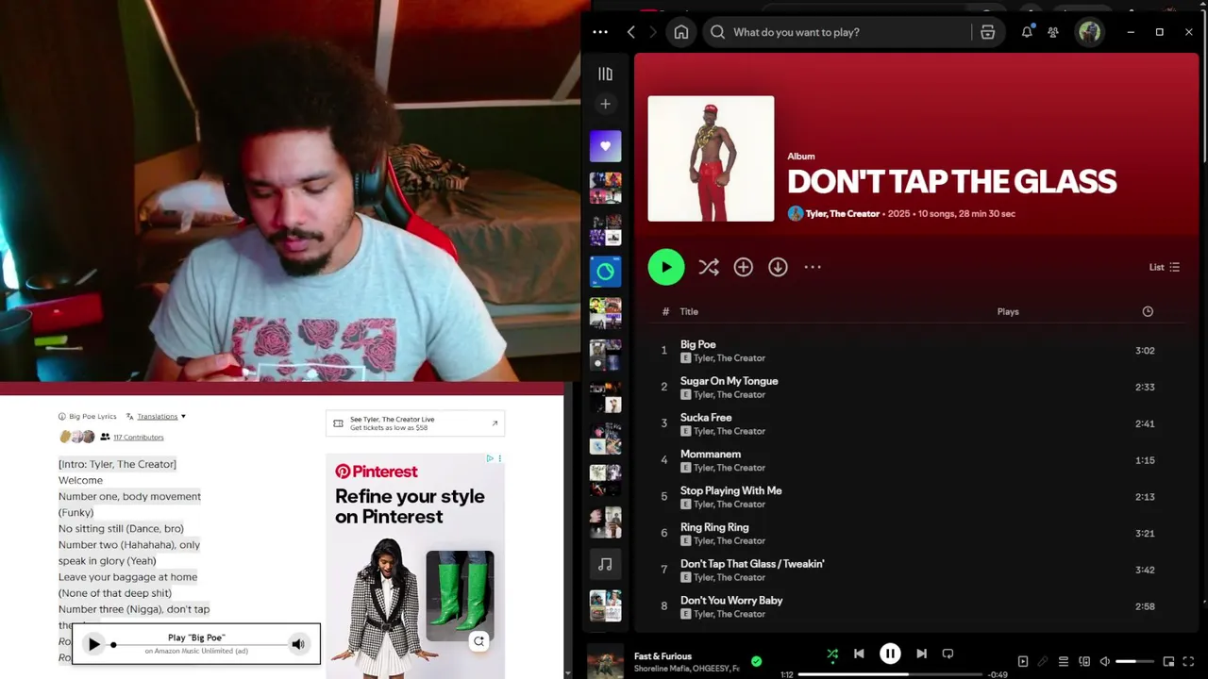1208x679 pixels.
Task: Click the replay icon on the Pinterest ad
Action: 478,641
